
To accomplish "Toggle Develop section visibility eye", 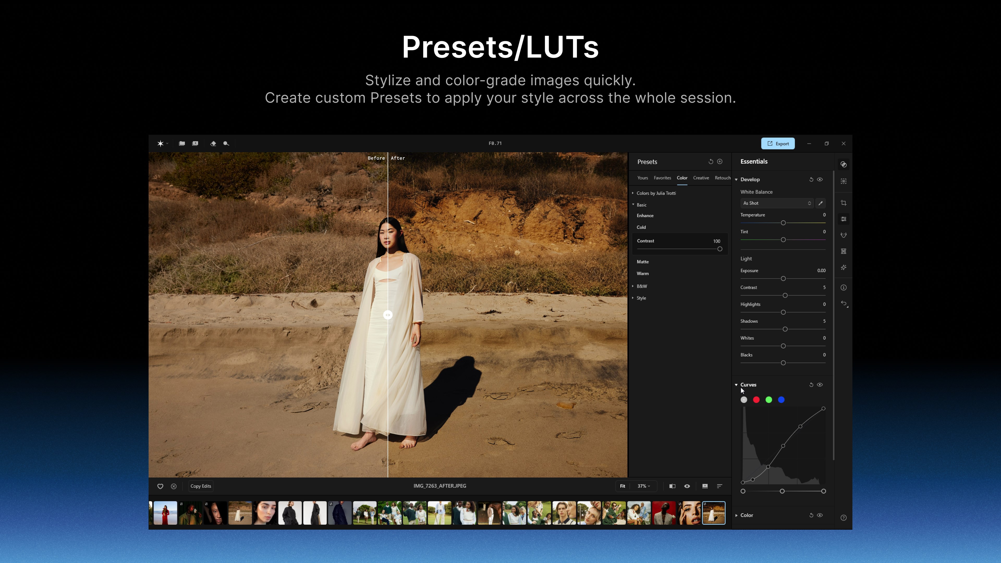I will click(x=820, y=180).
